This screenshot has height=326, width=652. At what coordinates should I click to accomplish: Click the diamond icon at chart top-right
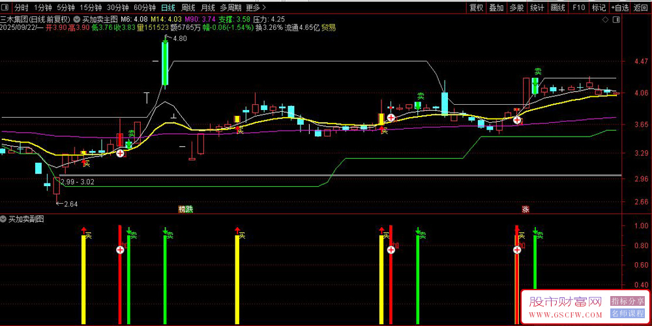coord(606,20)
